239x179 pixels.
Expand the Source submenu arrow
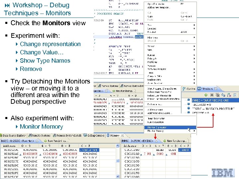pos(194,46)
